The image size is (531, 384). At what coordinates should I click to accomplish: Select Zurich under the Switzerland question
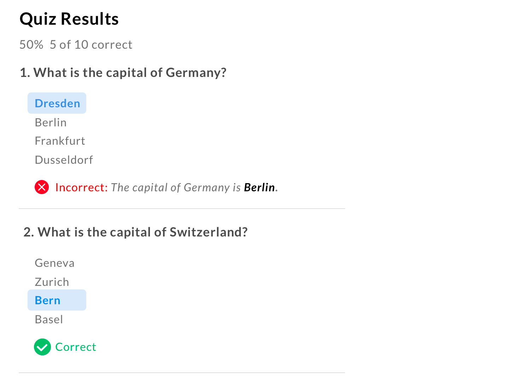(x=52, y=282)
